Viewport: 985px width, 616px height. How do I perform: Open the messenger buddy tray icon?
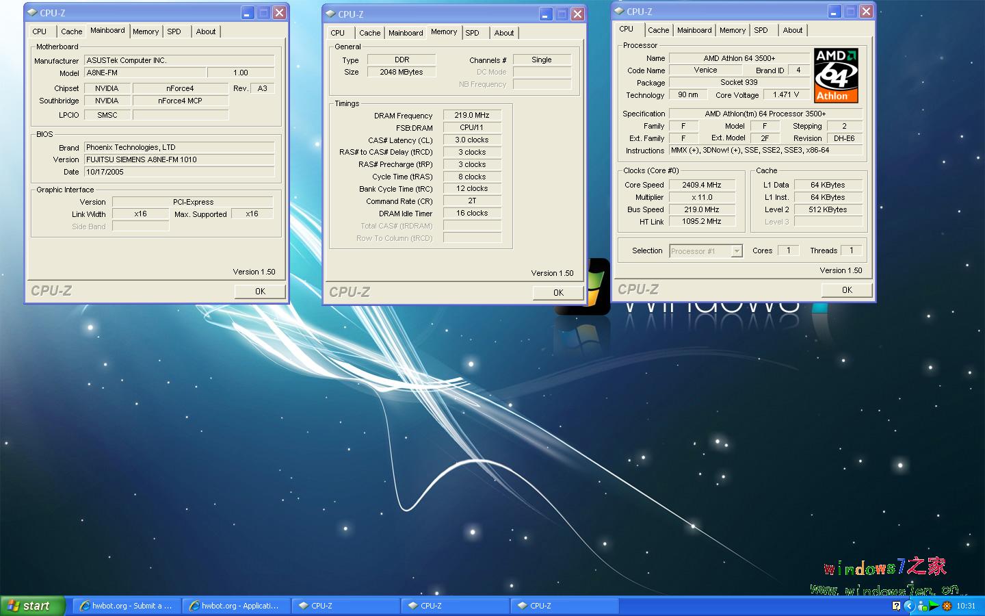[x=922, y=606]
